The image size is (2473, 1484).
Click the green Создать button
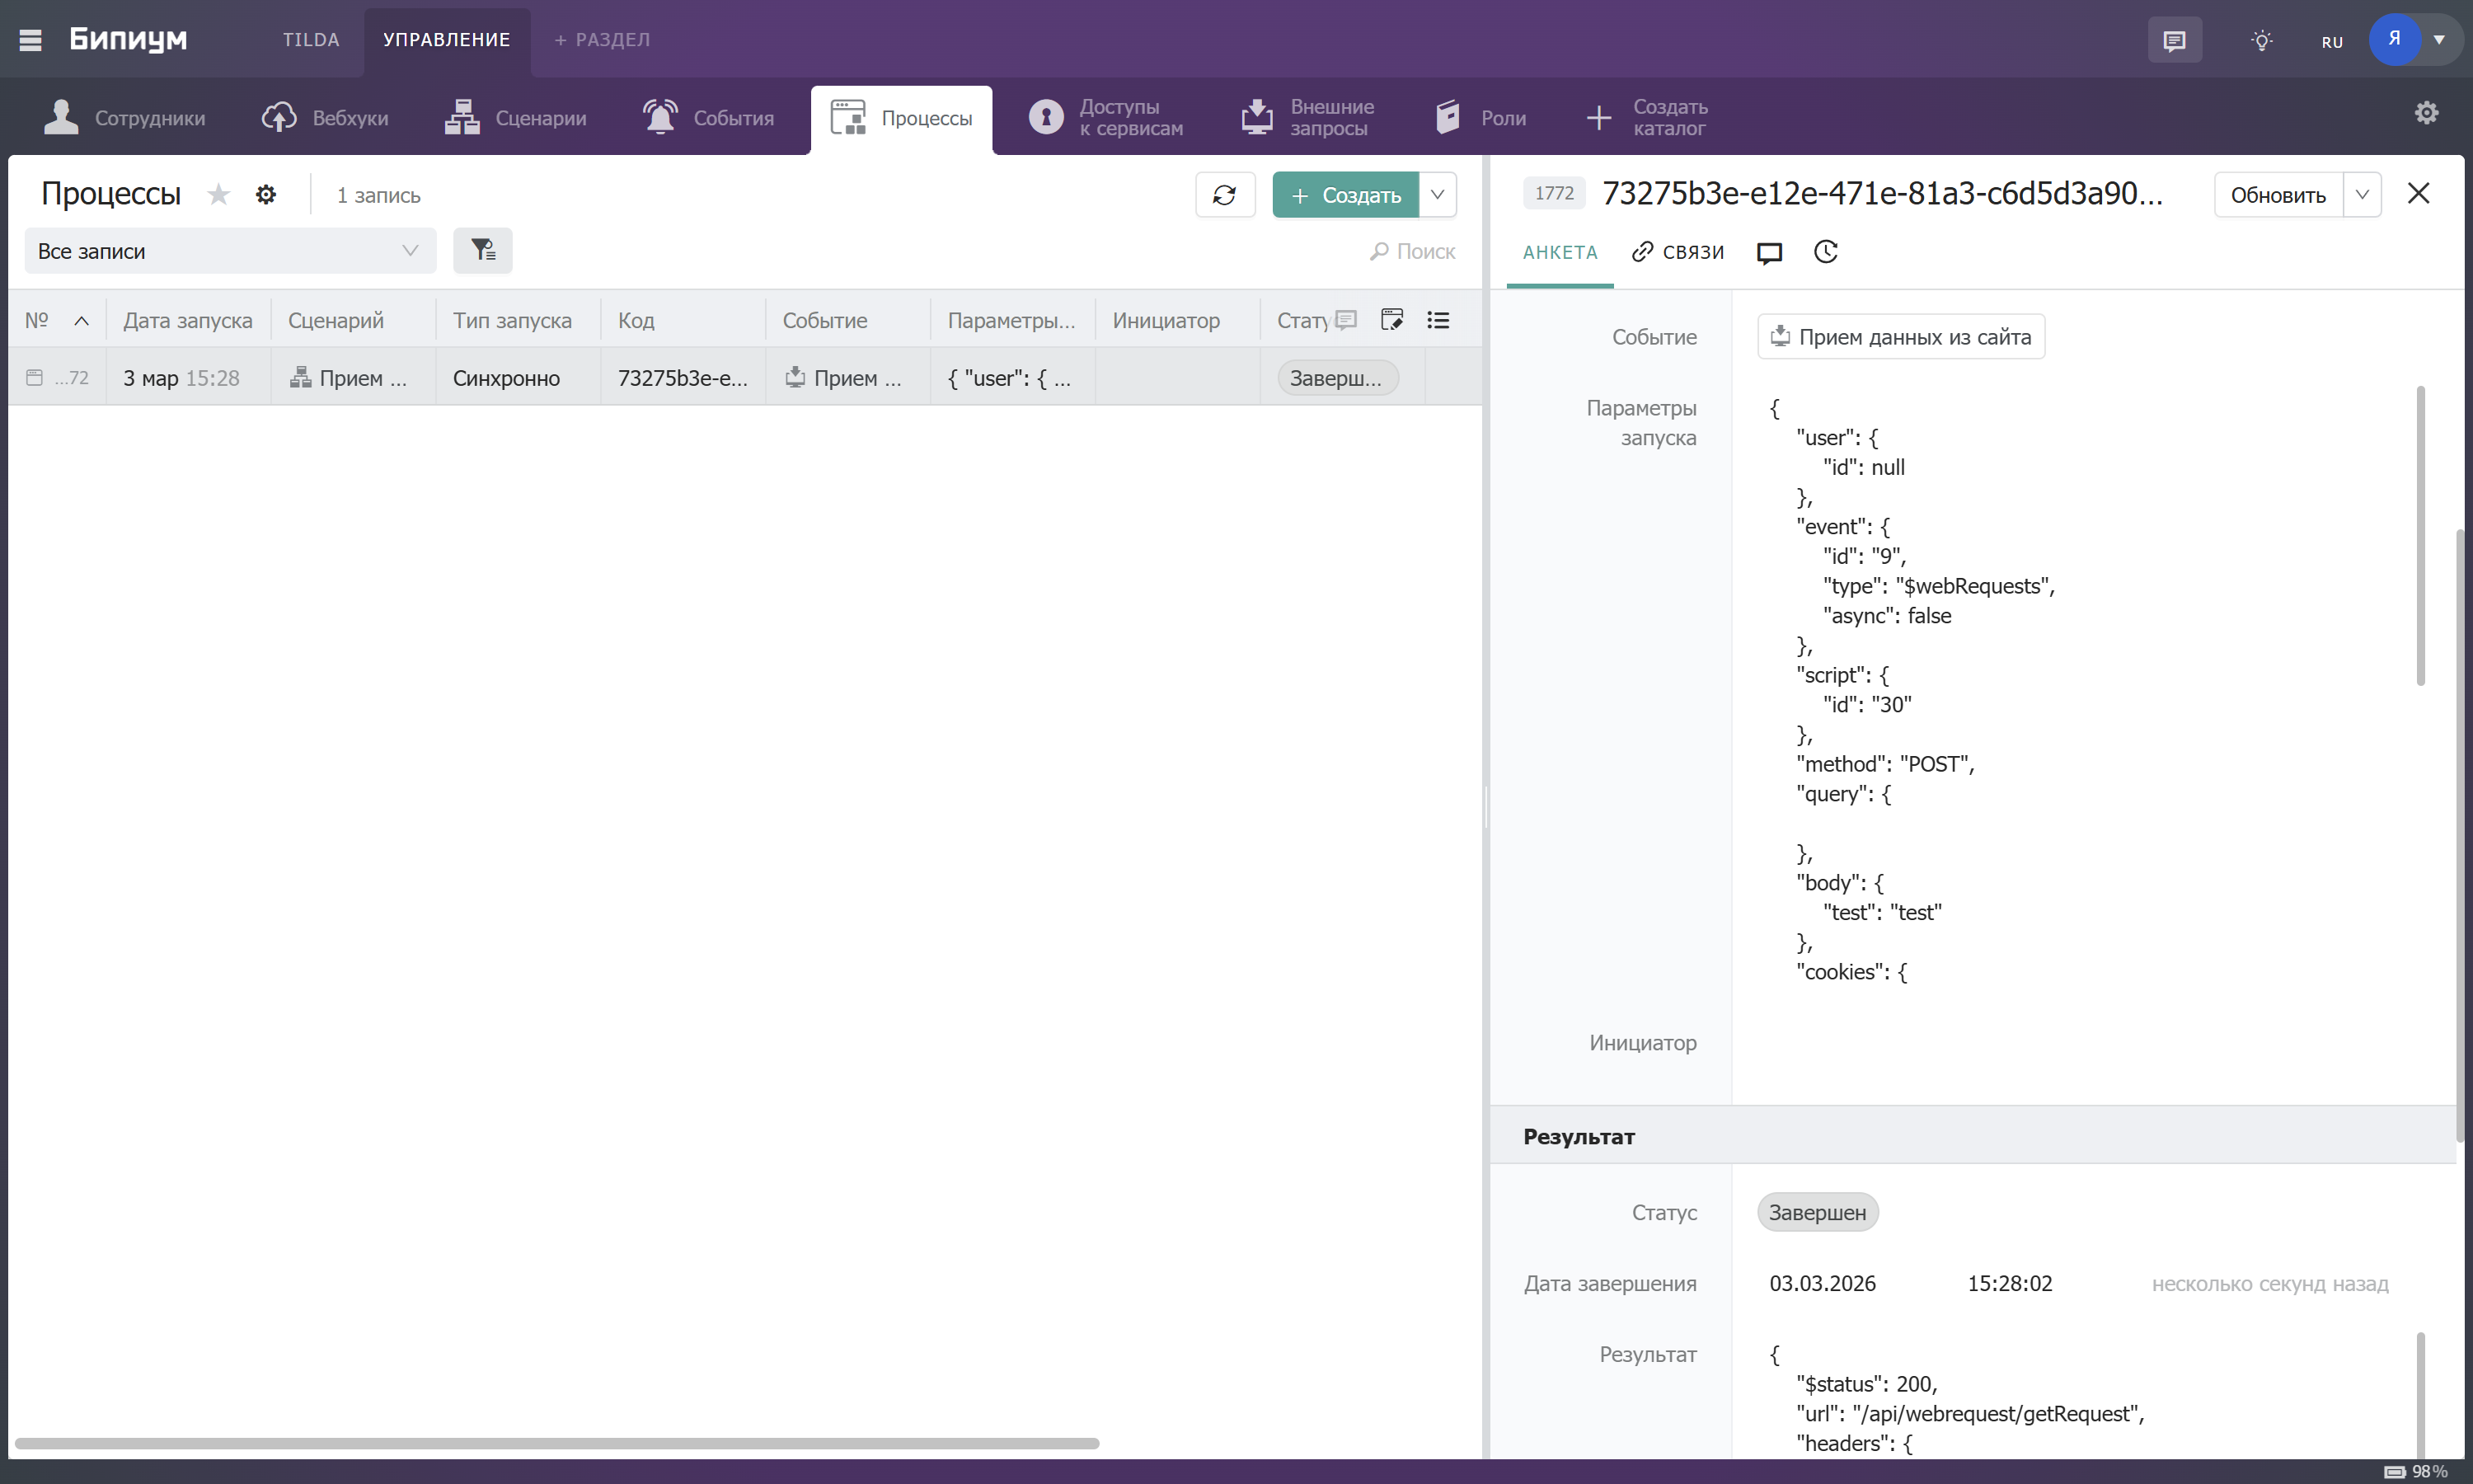1345,195
